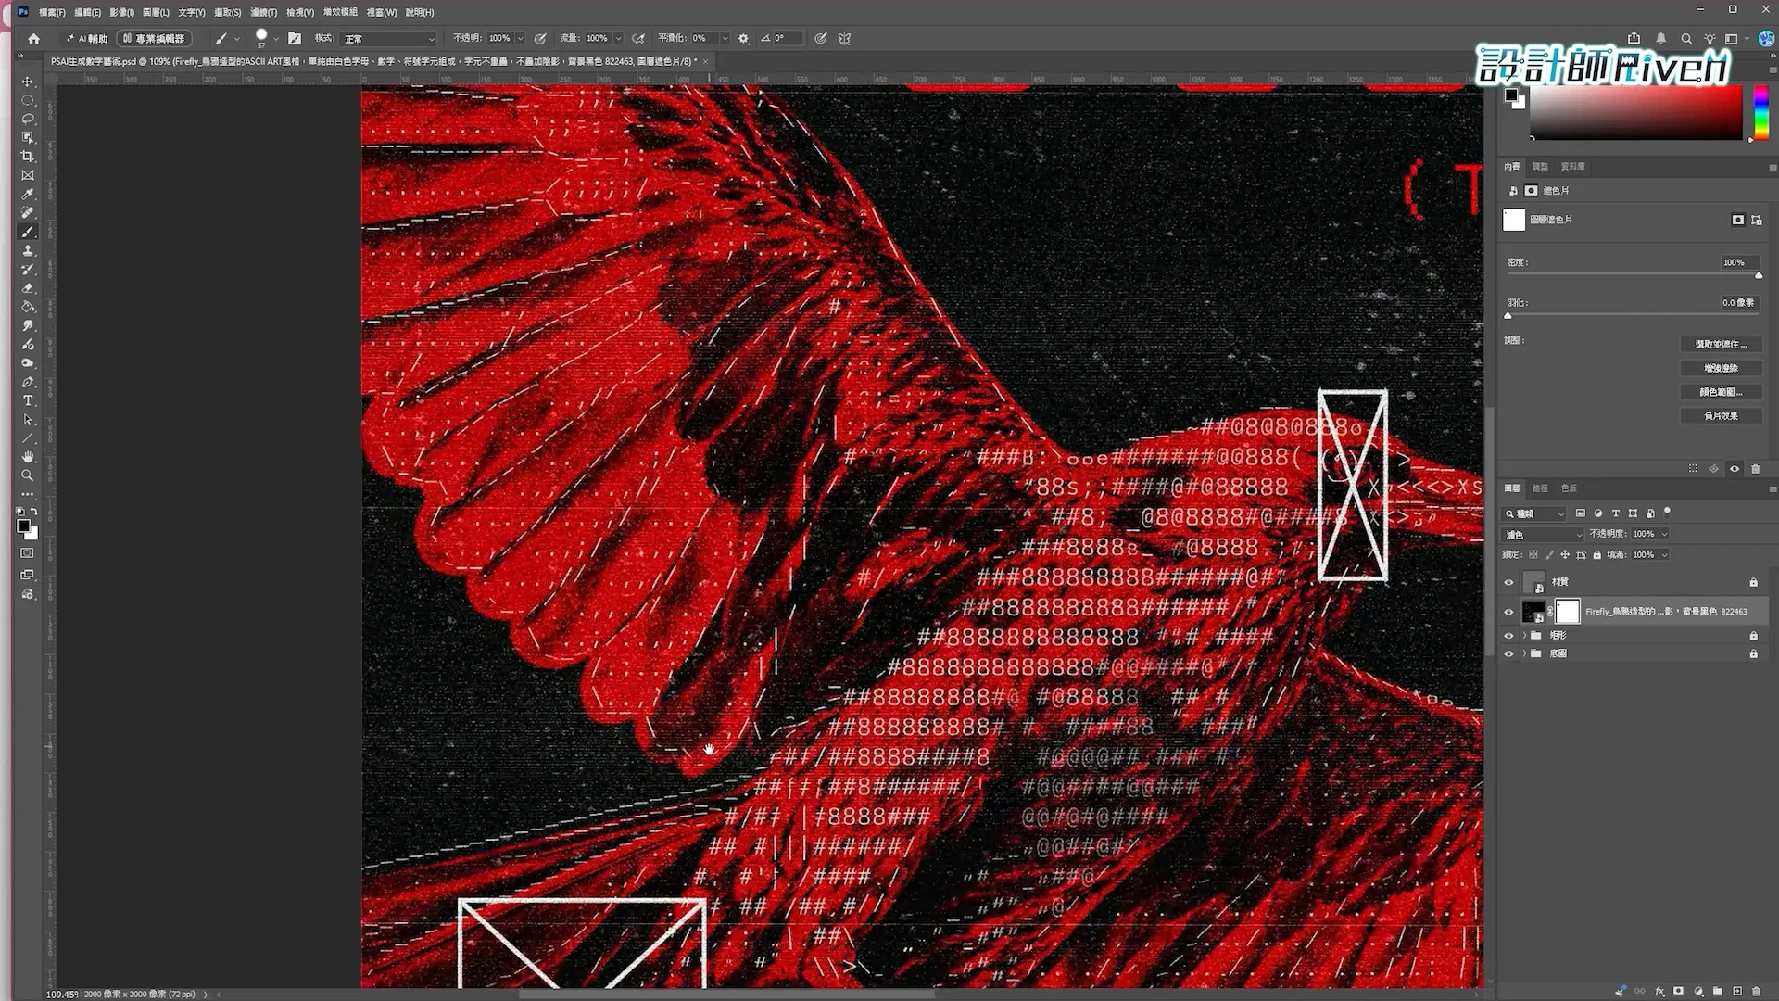Click the 專業編輯器 button
This screenshot has width=1779, height=1001.
click(155, 39)
